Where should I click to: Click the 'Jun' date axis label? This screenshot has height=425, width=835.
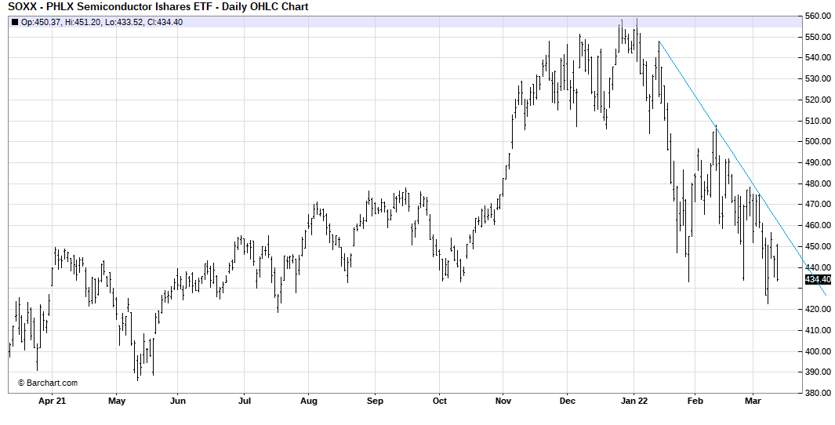(177, 401)
